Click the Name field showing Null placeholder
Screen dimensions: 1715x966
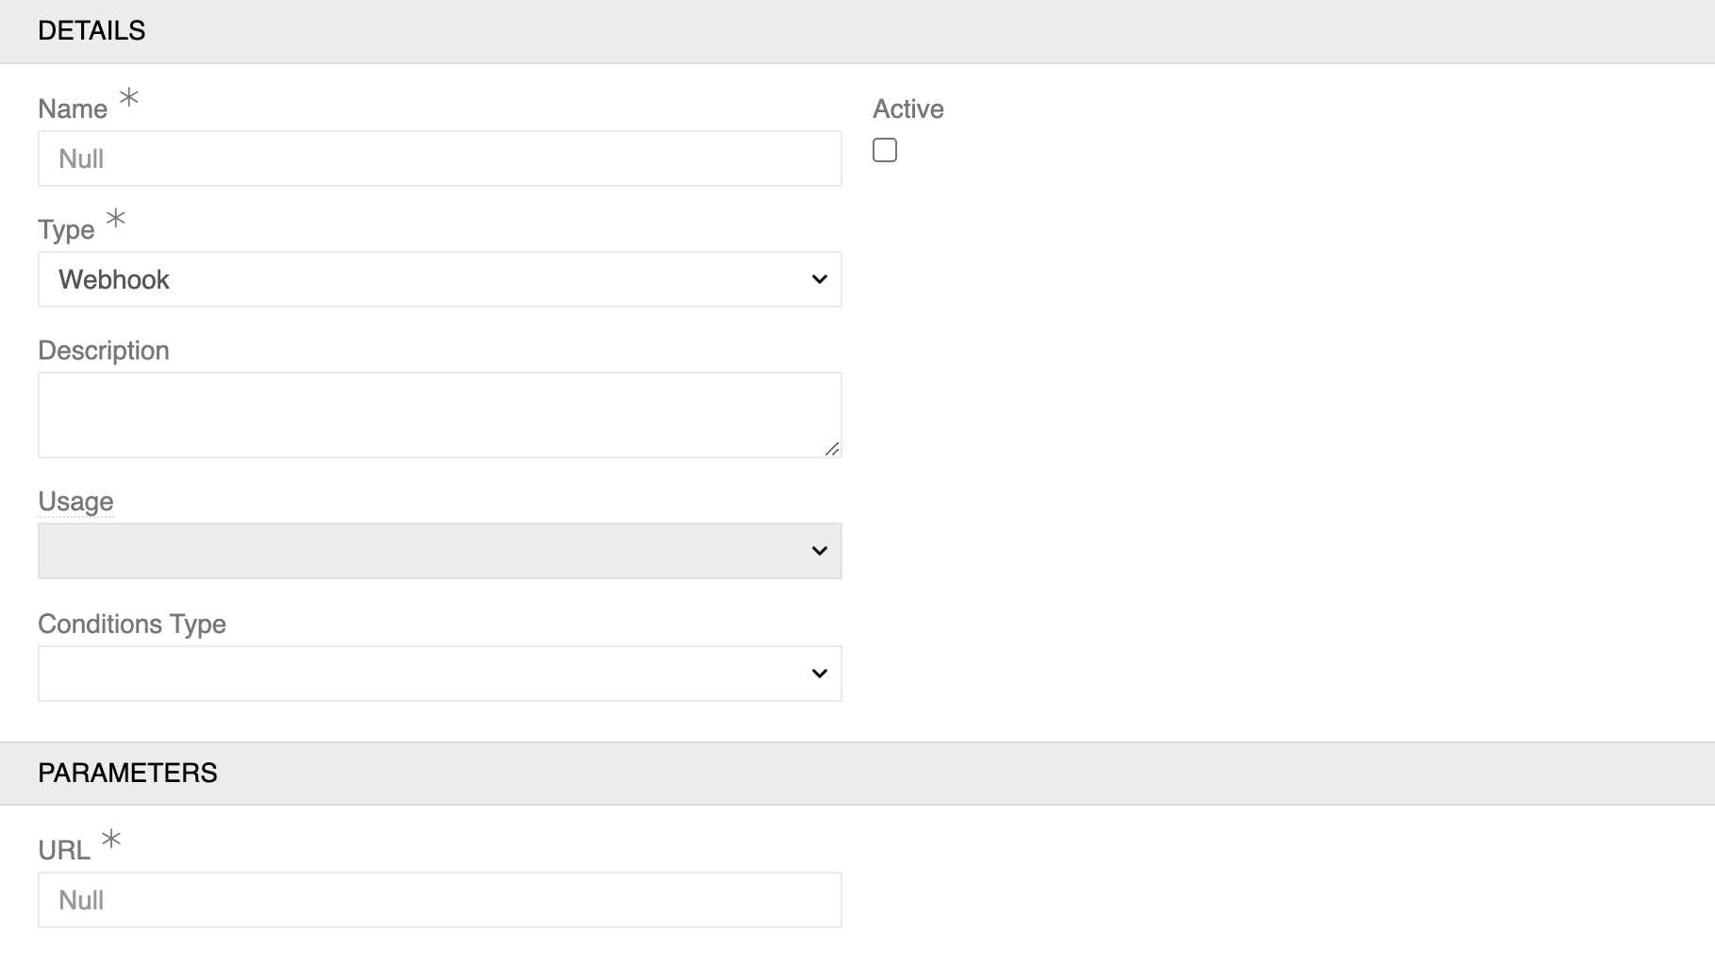tap(440, 158)
